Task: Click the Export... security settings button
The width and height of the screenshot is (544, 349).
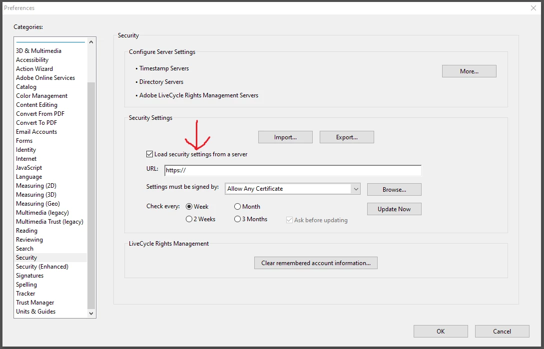Action: click(x=347, y=137)
